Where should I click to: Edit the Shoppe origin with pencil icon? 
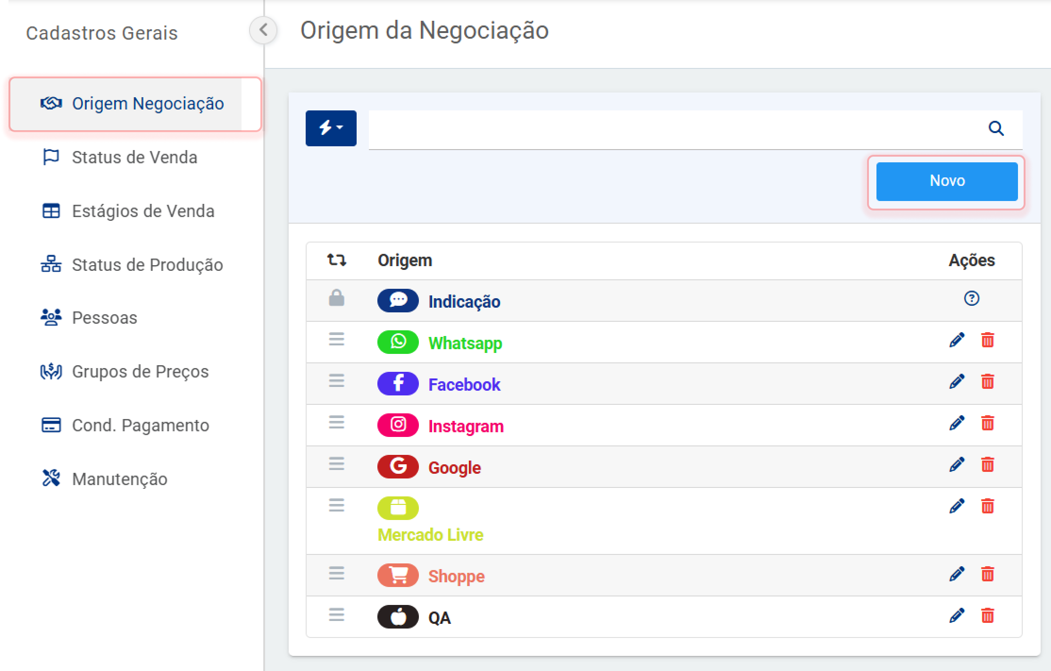click(957, 574)
